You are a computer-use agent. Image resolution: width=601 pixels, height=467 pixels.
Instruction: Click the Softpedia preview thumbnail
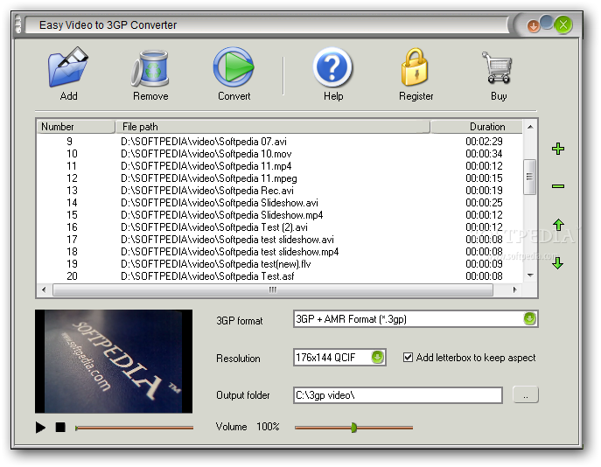114,361
